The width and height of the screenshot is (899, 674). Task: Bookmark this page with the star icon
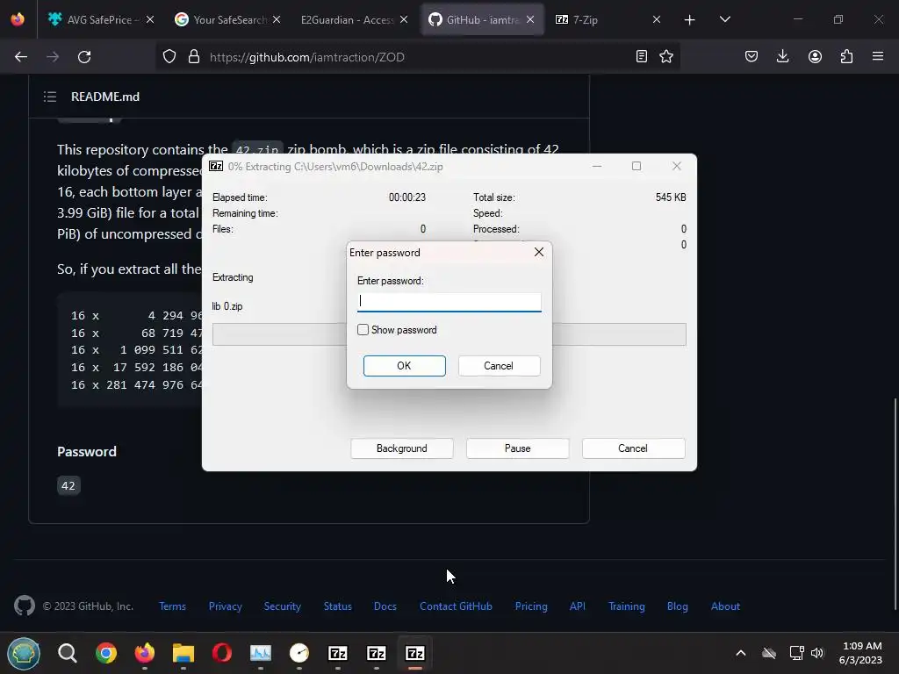pos(666,56)
